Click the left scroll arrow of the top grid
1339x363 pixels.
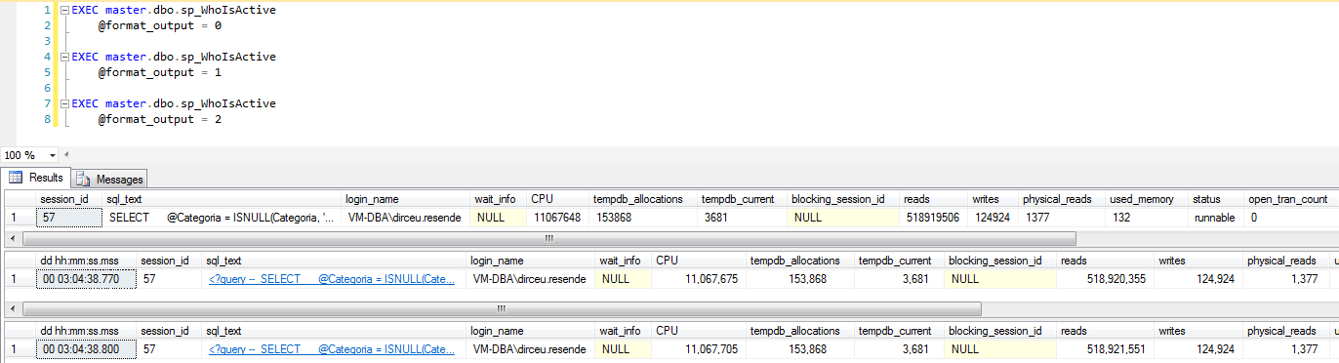tap(13, 238)
